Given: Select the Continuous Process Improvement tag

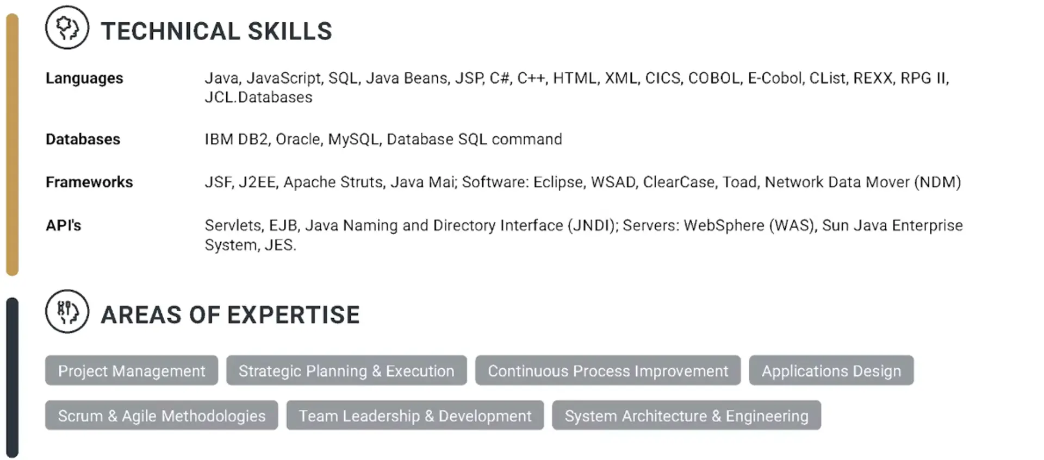Looking at the screenshot, I should point(607,370).
